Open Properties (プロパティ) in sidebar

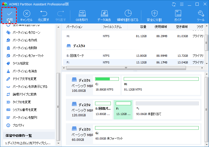pos(15,125)
